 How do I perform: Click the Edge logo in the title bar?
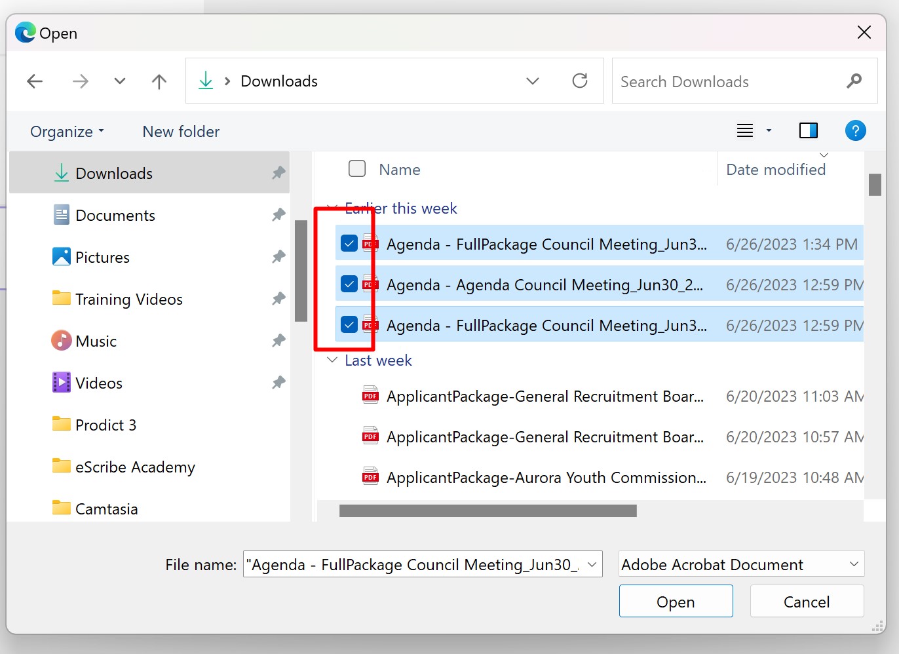[25, 32]
